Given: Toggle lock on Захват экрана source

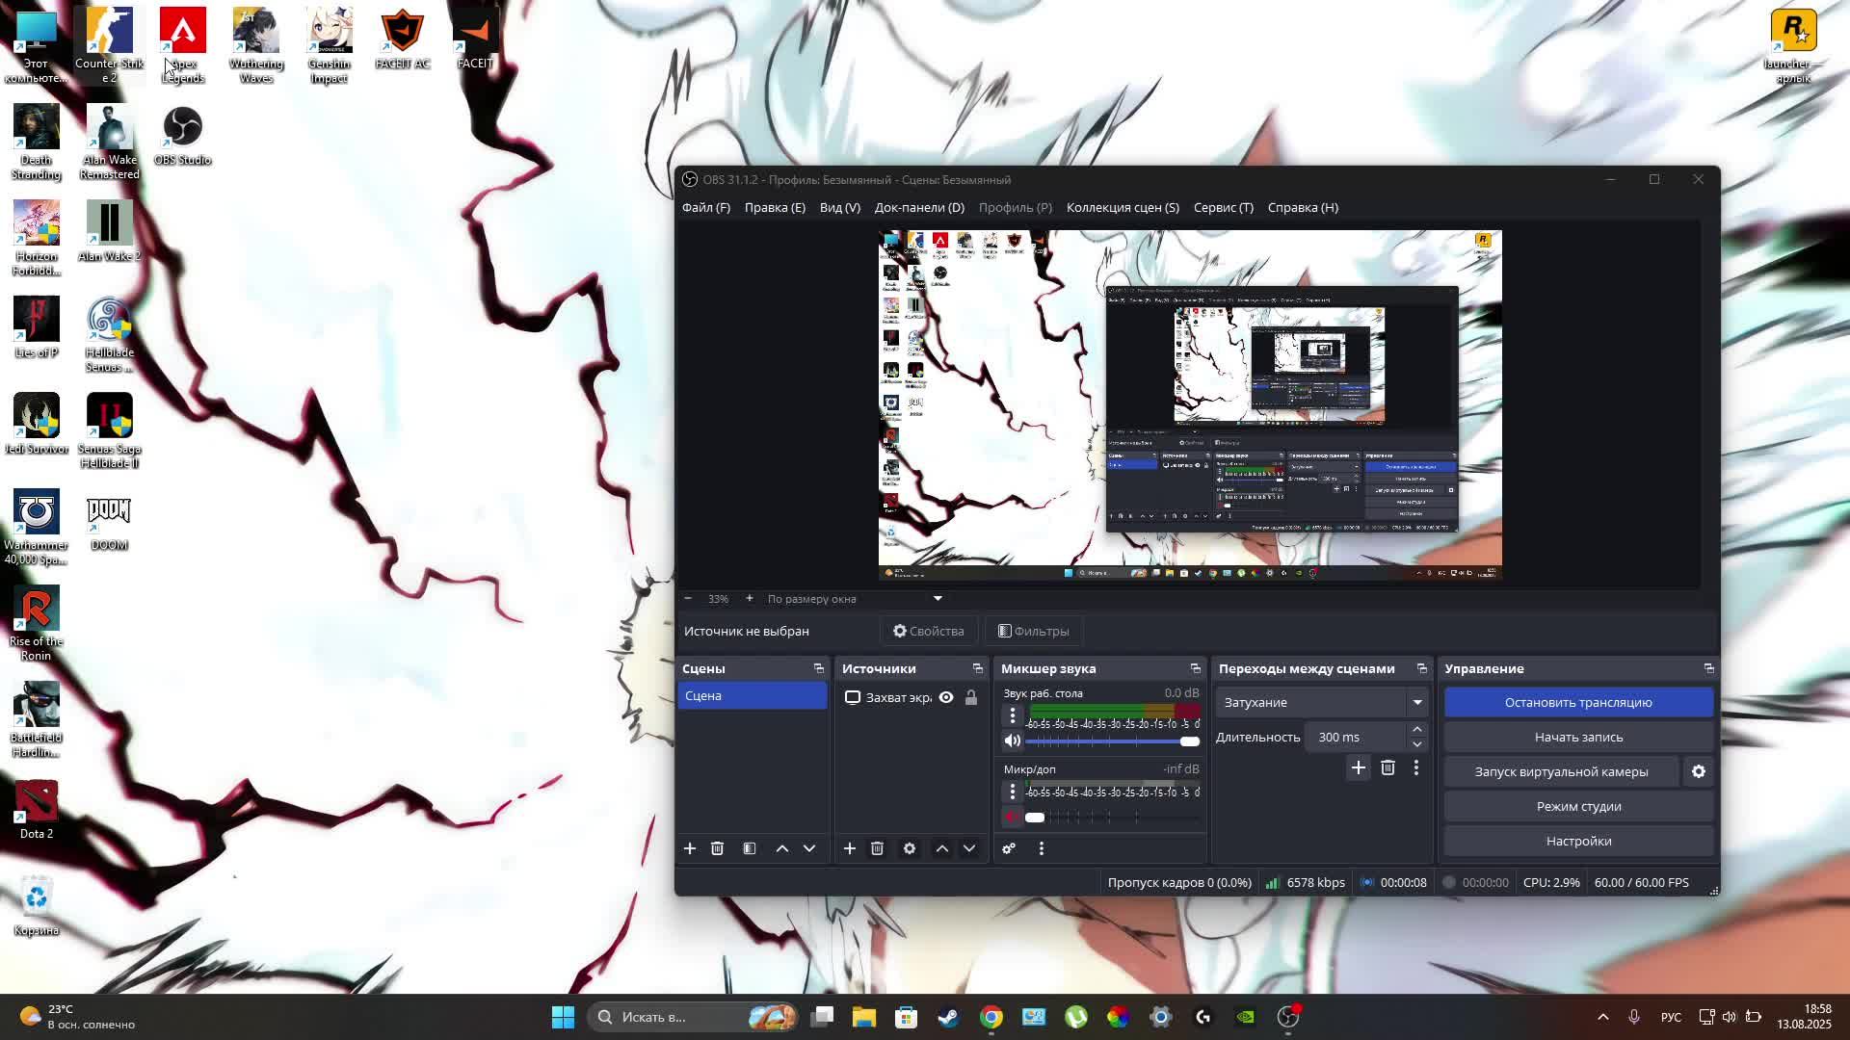Looking at the screenshot, I should click(x=971, y=697).
